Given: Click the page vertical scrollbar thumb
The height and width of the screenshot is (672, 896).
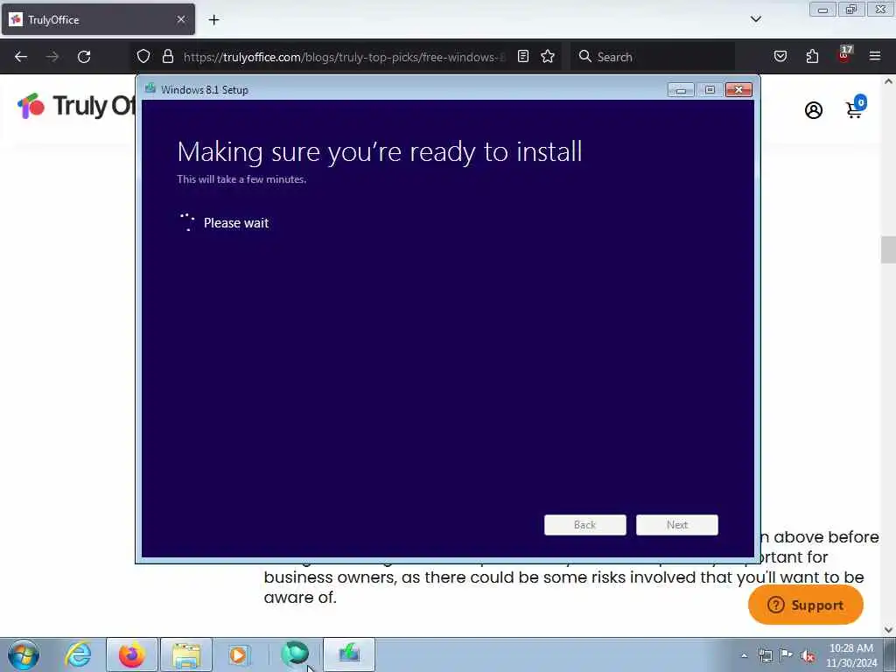Looking at the screenshot, I should click(x=888, y=249).
